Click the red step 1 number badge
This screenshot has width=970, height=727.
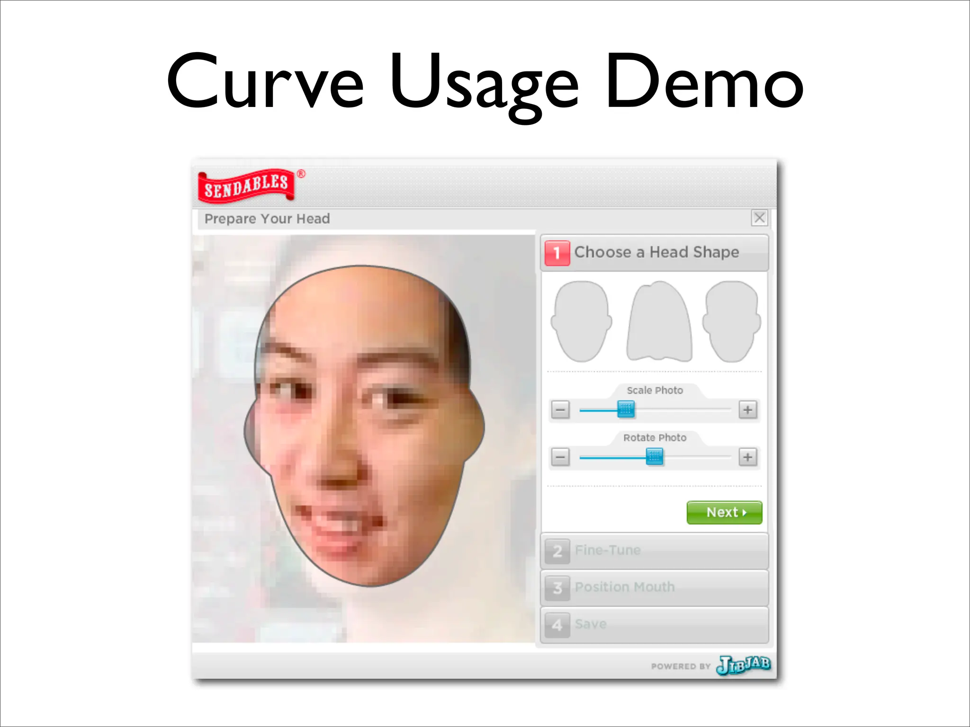(x=557, y=253)
